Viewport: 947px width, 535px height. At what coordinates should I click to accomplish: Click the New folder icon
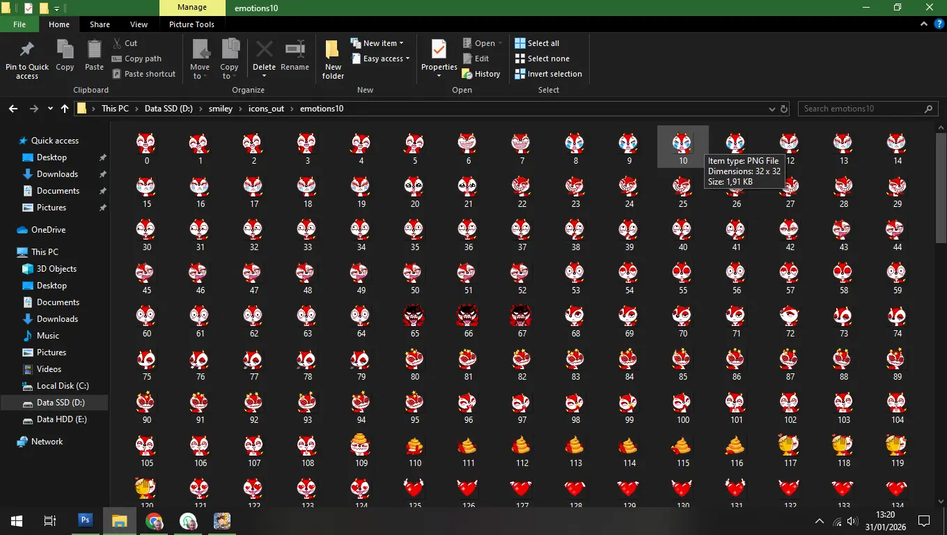(x=333, y=50)
